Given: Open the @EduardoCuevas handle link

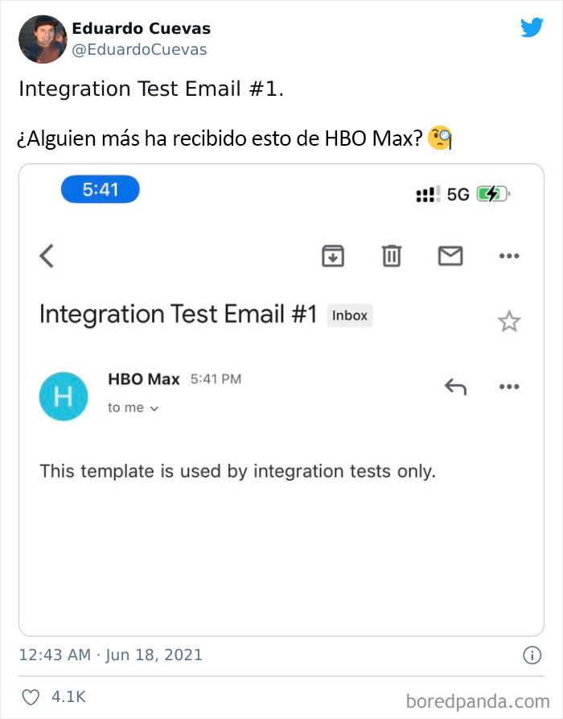Looking at the screenshot, I should (x=139, y=50).
